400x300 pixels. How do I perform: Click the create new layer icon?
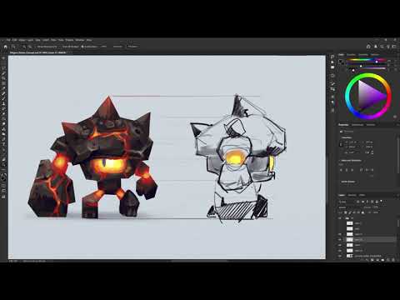(x=388, y=260)
